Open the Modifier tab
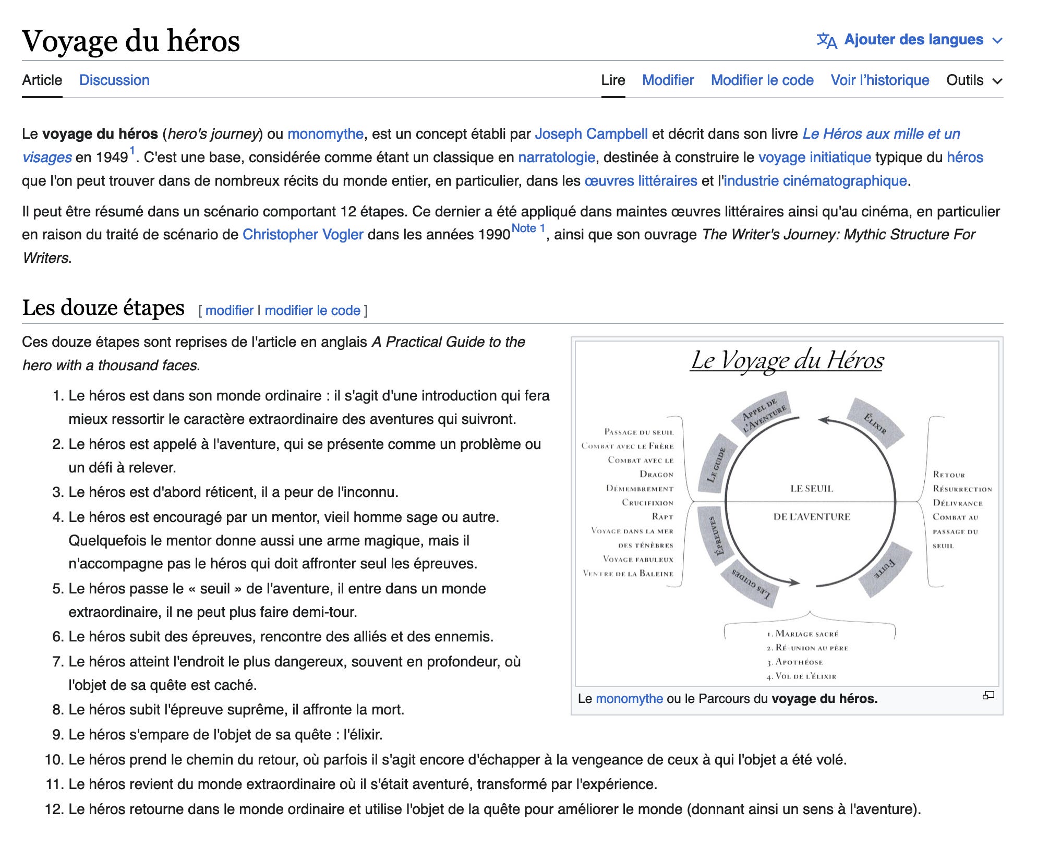This screenshot has width=1037, height=849. point(668,80)
